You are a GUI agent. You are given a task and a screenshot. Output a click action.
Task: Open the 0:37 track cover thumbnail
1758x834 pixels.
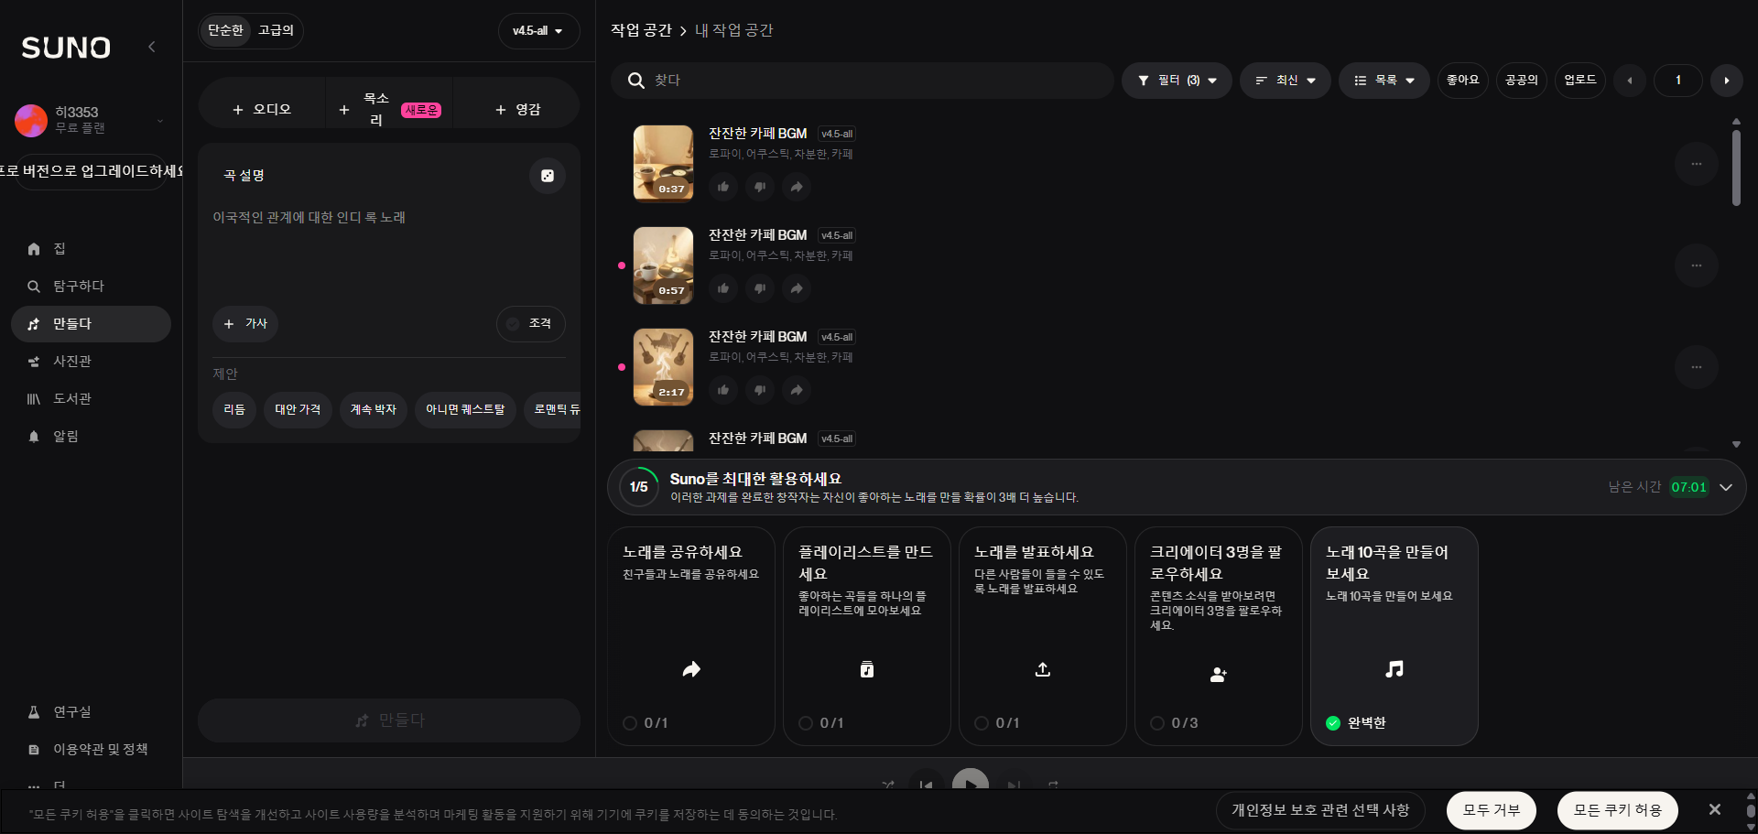(663, 164)
